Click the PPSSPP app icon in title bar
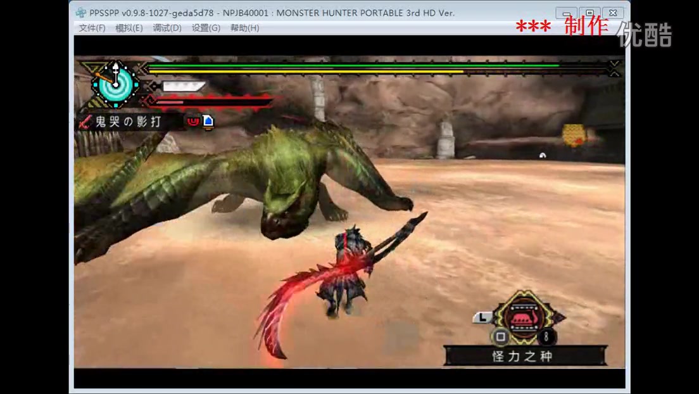 click(80, 13)
